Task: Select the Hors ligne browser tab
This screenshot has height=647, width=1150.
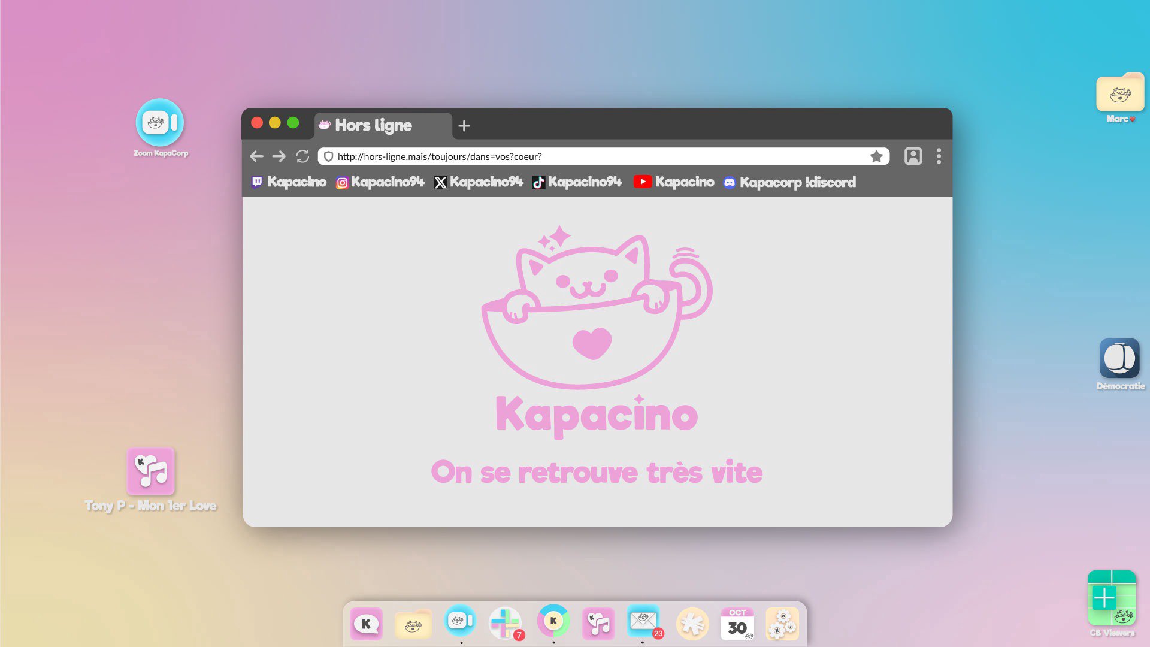Action: tap(383, 125)
